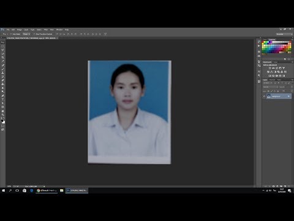
Task: Select the Gradient tool
Action: [2, 84]
